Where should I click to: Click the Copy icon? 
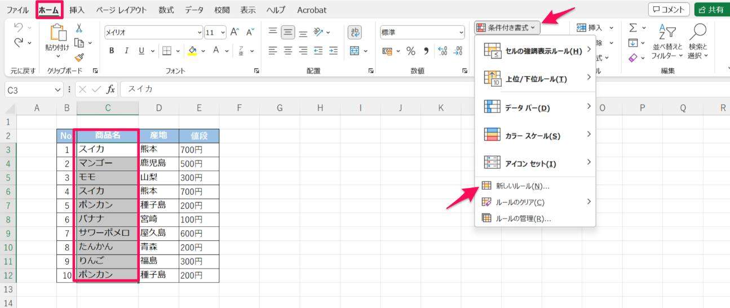[x=78, y=42]
